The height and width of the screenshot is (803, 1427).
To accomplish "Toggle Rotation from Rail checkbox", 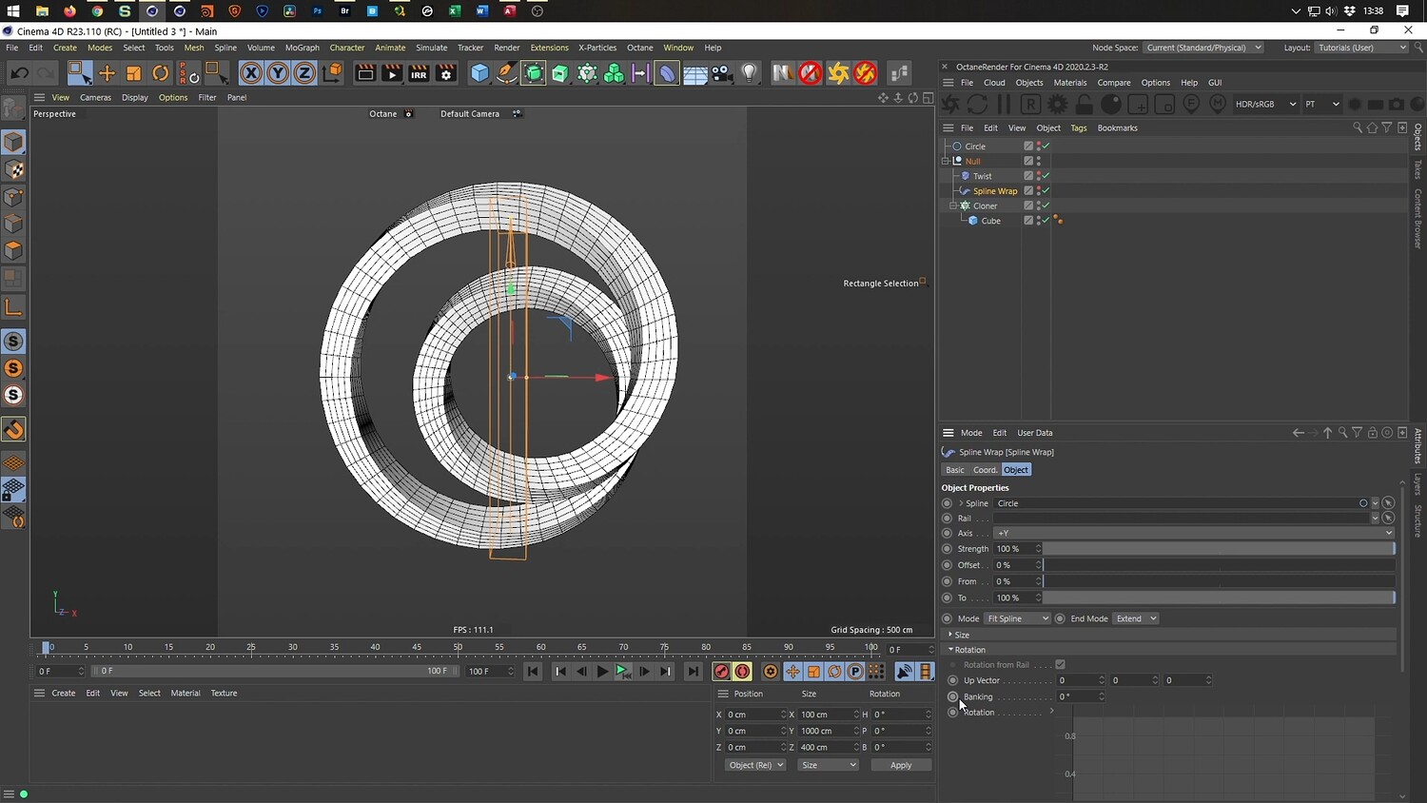I will 1060,665.
